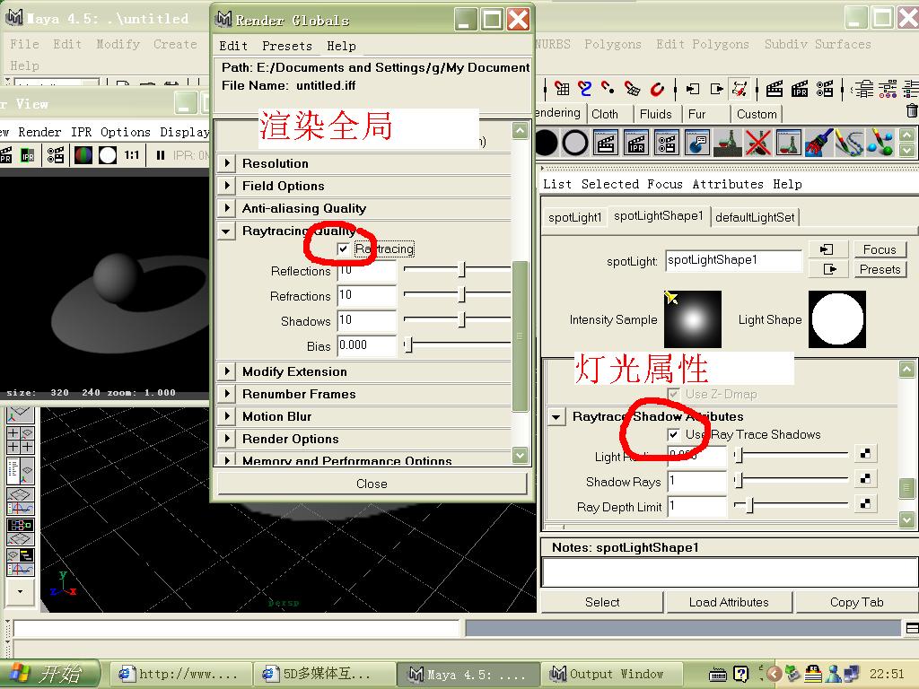Click the plain red magnet make-live icon
919x689 pixels.
tap(657, 89)
